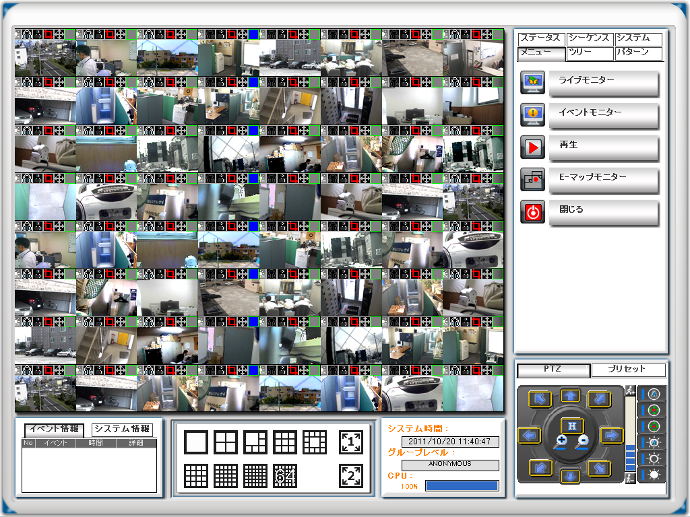Screen dimensions: 690x517
Task: Toggle the auto iris (sun with A) button
Action: (653, 442)
